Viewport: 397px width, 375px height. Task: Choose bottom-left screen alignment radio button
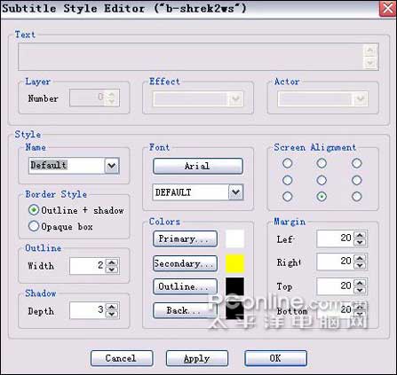(x=287, y=196)
